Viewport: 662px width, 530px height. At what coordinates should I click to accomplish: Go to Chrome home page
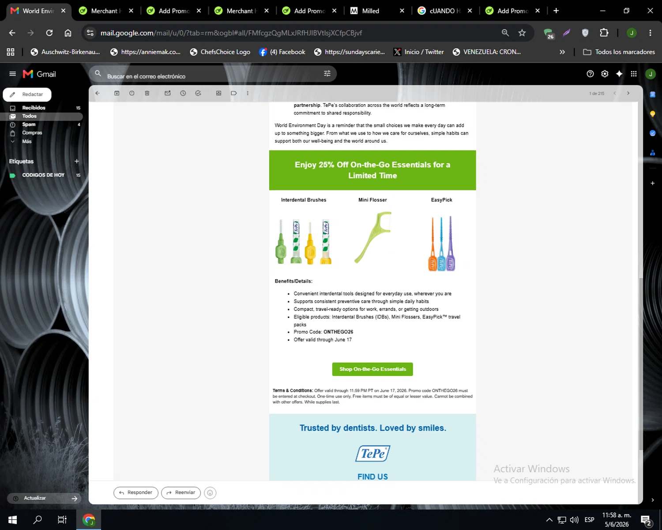tap(68, 33)
